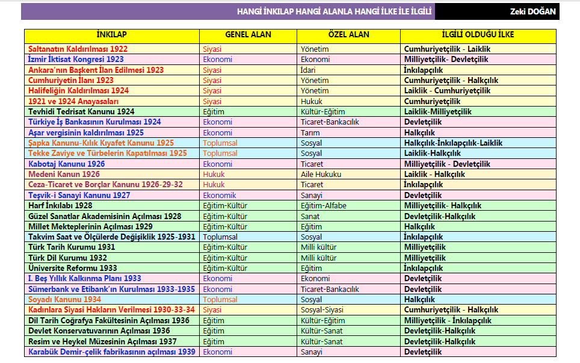Select Karabük Demir-çelik fabrikasının açılması 1939 cell
The height and width of the screenshot is (363, 580).
(x=111, y=352)
